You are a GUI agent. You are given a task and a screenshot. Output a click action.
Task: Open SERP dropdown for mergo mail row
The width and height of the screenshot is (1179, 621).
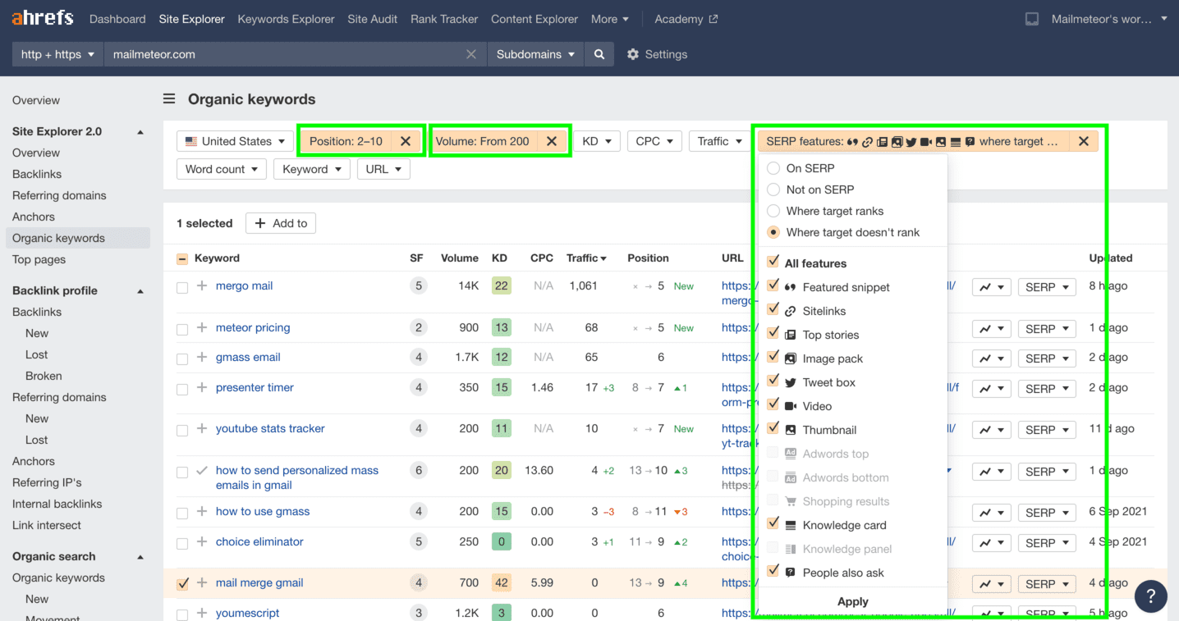pyautogui.click(x=1047, y=287)
